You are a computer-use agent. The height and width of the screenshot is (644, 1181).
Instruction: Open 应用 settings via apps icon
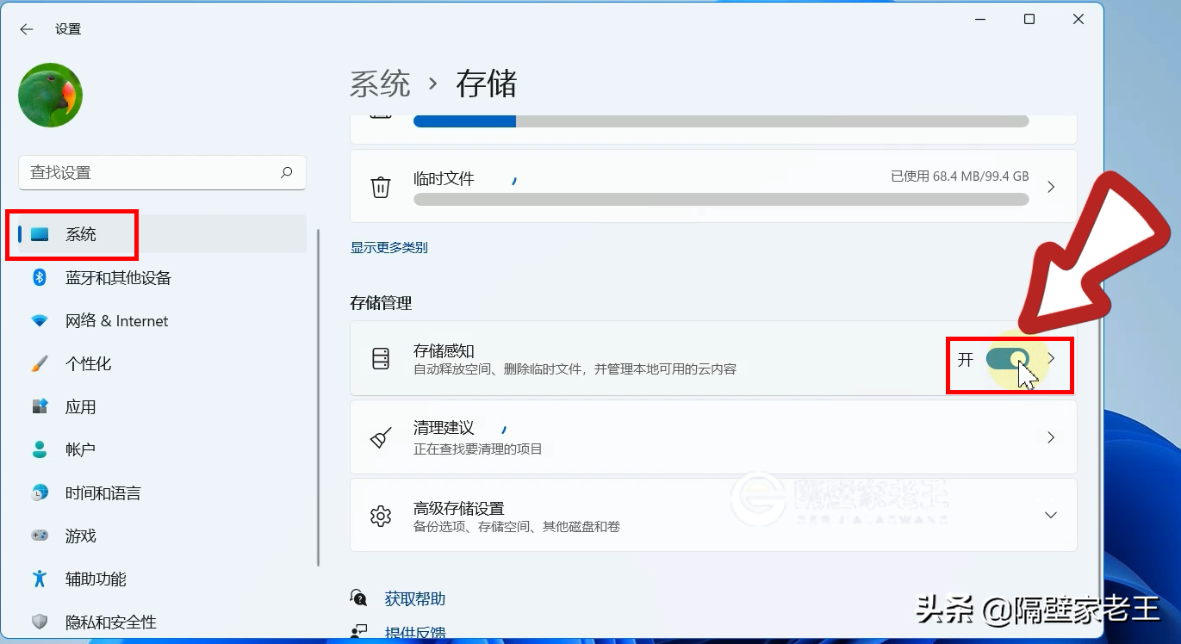pyautogui.click(x=40, y=406)
